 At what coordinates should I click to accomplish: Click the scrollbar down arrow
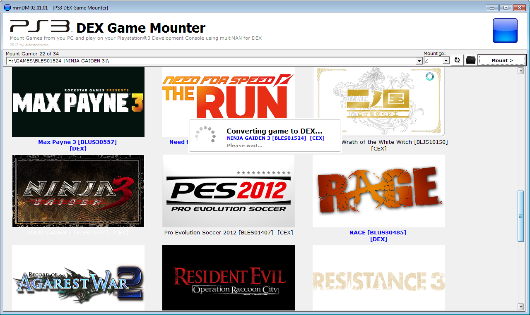pyautogui.click(x=521, y=306)
